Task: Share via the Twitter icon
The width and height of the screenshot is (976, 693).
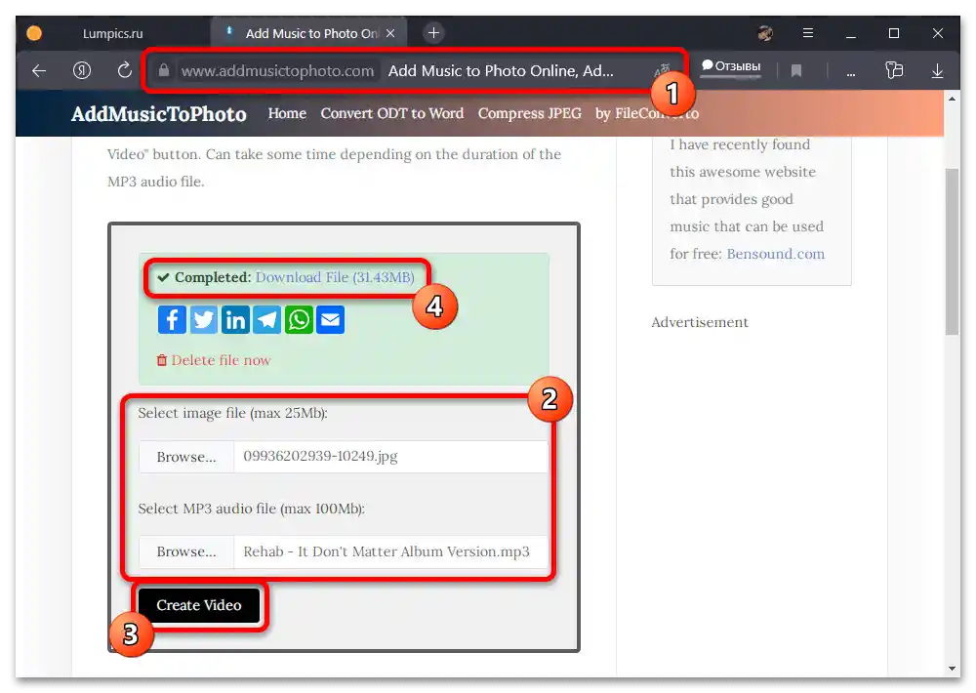Action: pos(204,320)
